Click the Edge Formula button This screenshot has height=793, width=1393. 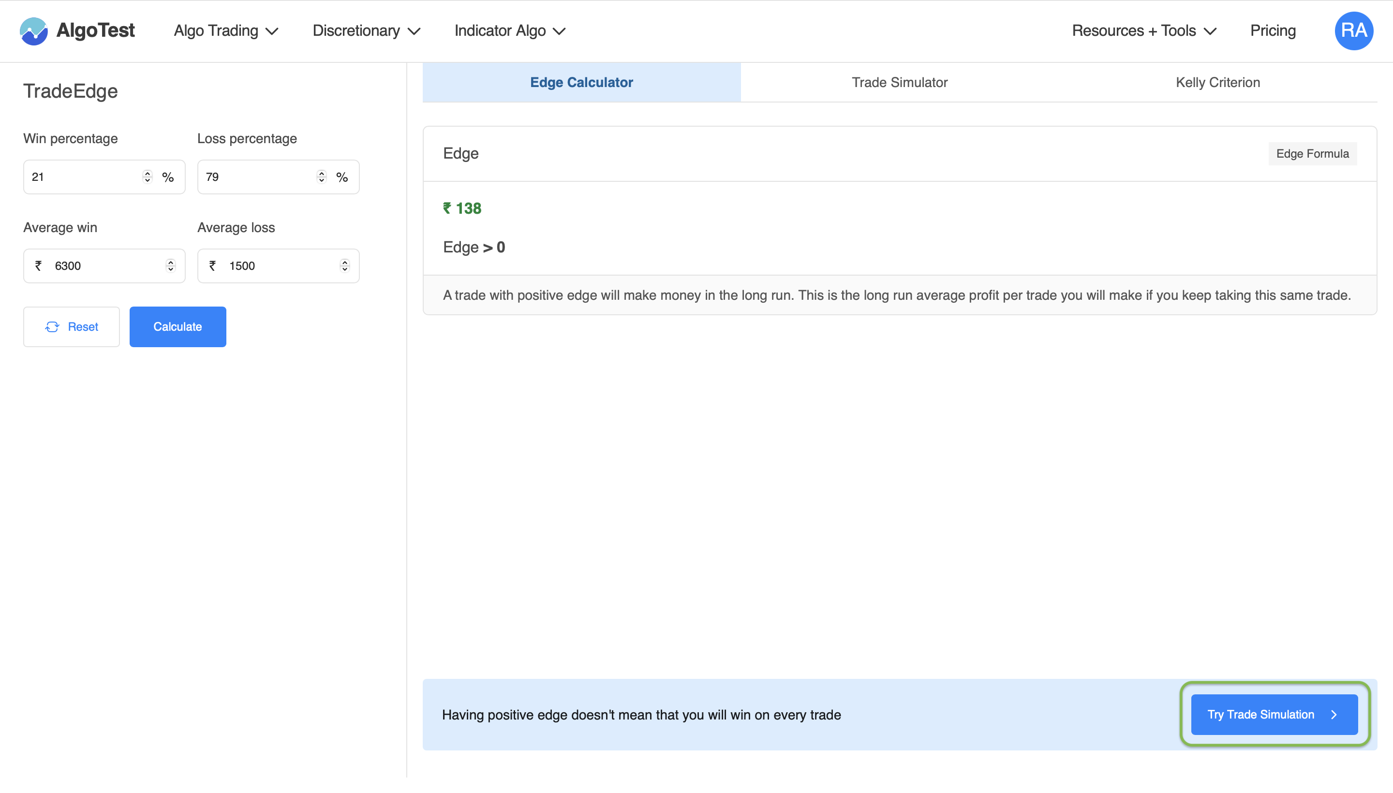coord(1312,154)
